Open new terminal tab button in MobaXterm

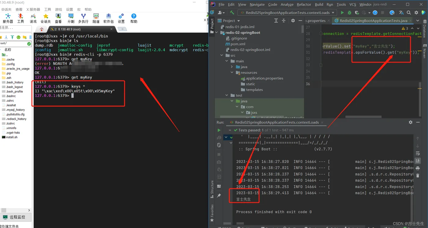click(x=122, y=29)
